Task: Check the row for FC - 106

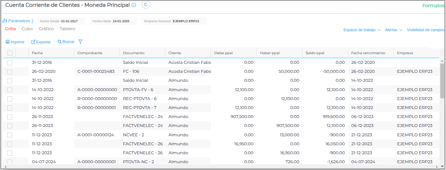Action: (10, 71)
